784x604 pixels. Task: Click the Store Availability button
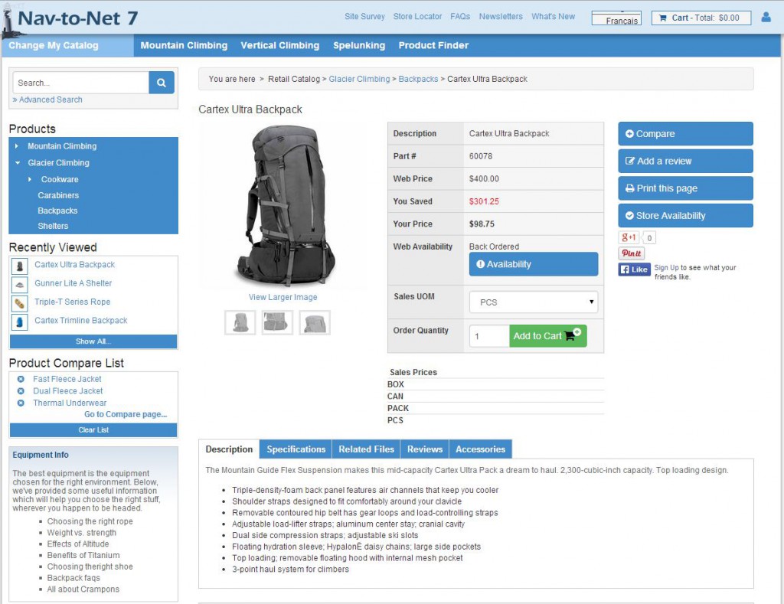coord(685,216)
